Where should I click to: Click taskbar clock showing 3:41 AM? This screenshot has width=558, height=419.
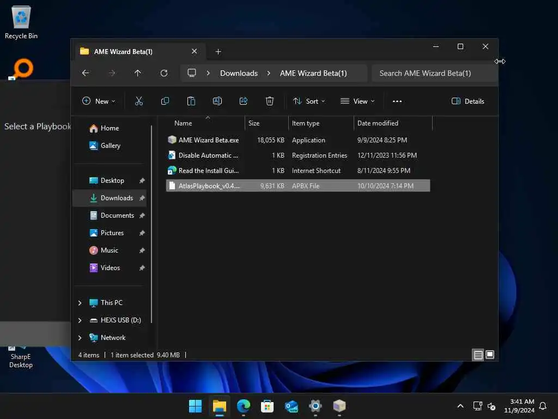point(519,406)
